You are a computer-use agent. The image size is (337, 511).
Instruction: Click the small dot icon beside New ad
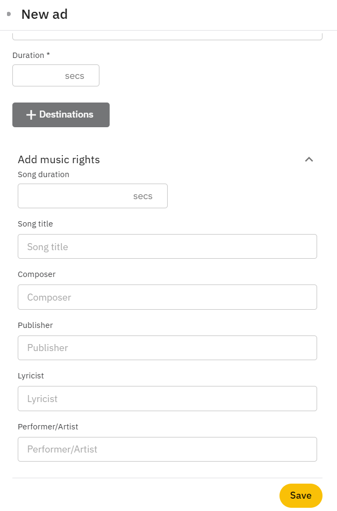tap(9, 14)
